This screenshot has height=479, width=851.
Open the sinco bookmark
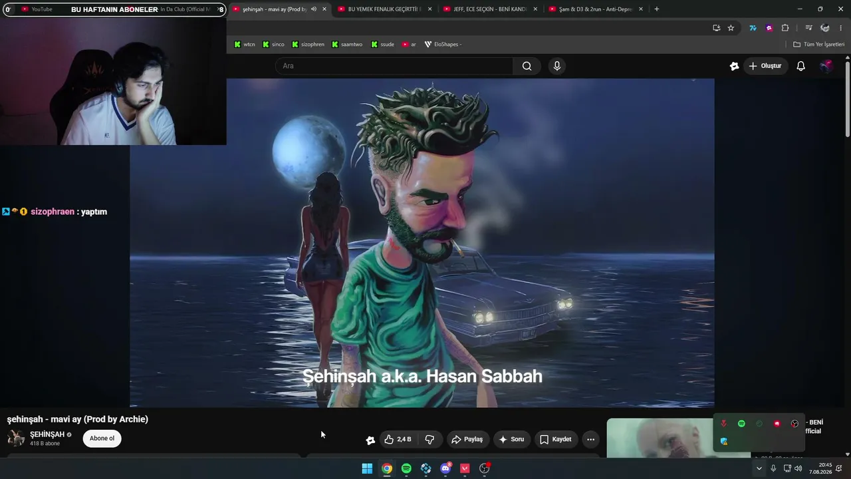coord(273,45)
